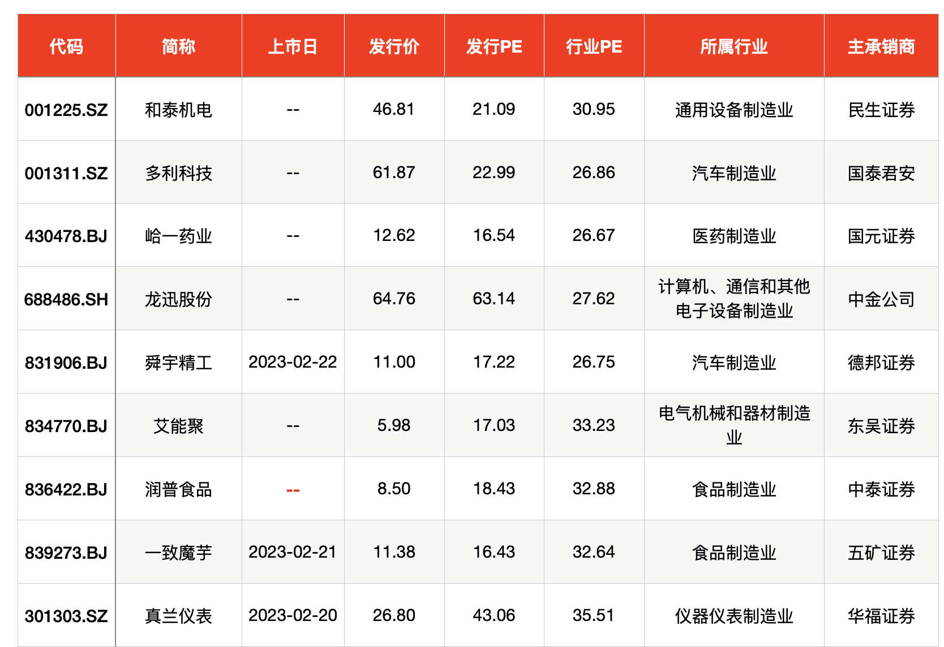This screenshot has width=944, height=647.
Task: Click the 电气机械和器材制造业 industry cell
Action: (734, 425)
